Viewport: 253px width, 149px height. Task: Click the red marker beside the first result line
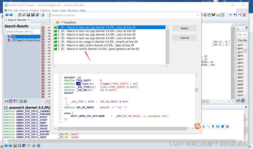coord(43,28)
